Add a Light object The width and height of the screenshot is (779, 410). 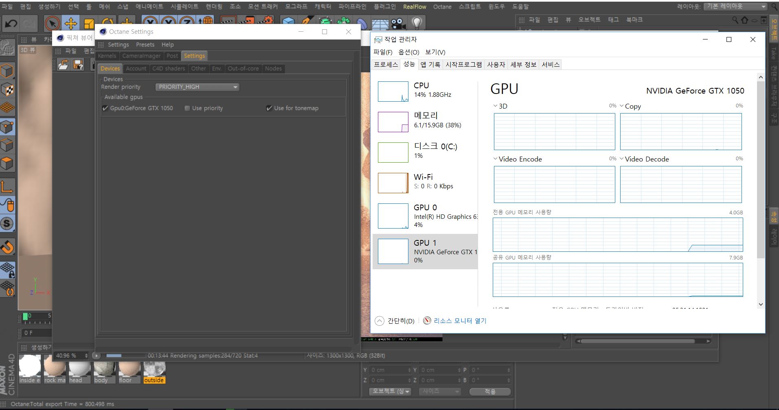pos(417,24)
